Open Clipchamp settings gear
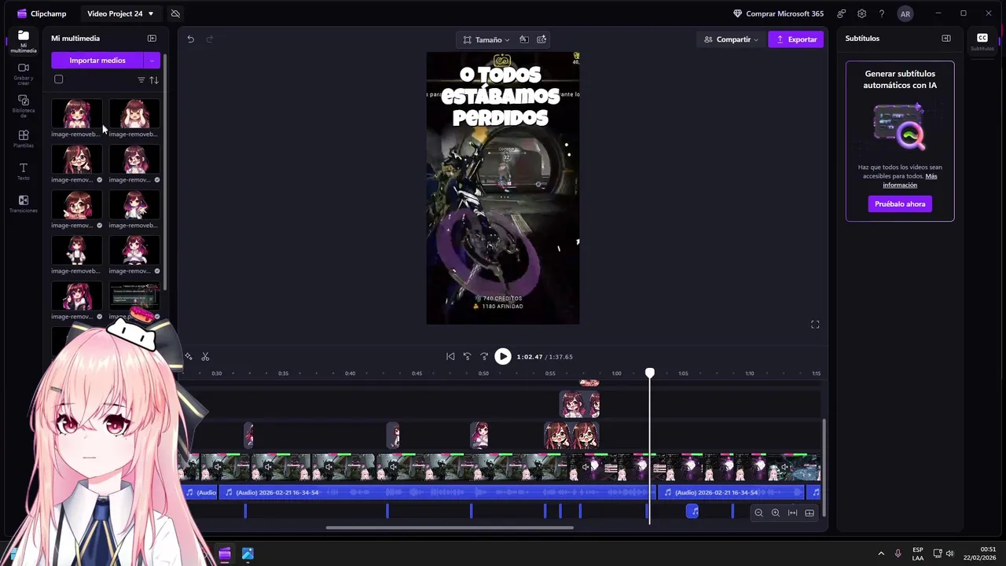 click(x=862, y=13)
